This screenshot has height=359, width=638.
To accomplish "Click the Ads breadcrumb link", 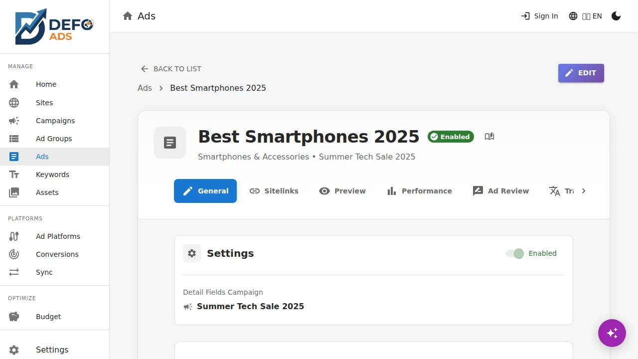I will tap(145, 88).
